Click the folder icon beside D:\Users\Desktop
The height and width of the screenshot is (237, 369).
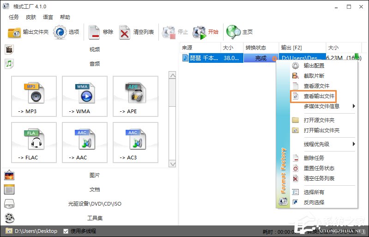[9, 231]
